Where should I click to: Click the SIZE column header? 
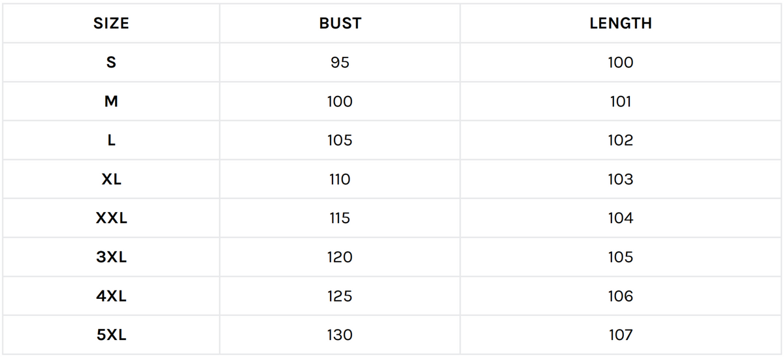tap(111, 23)
